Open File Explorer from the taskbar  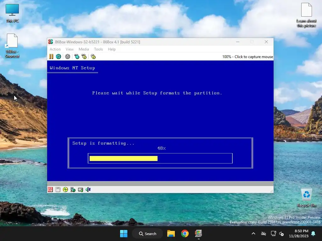pyautogui.click(x=171, y=233)
